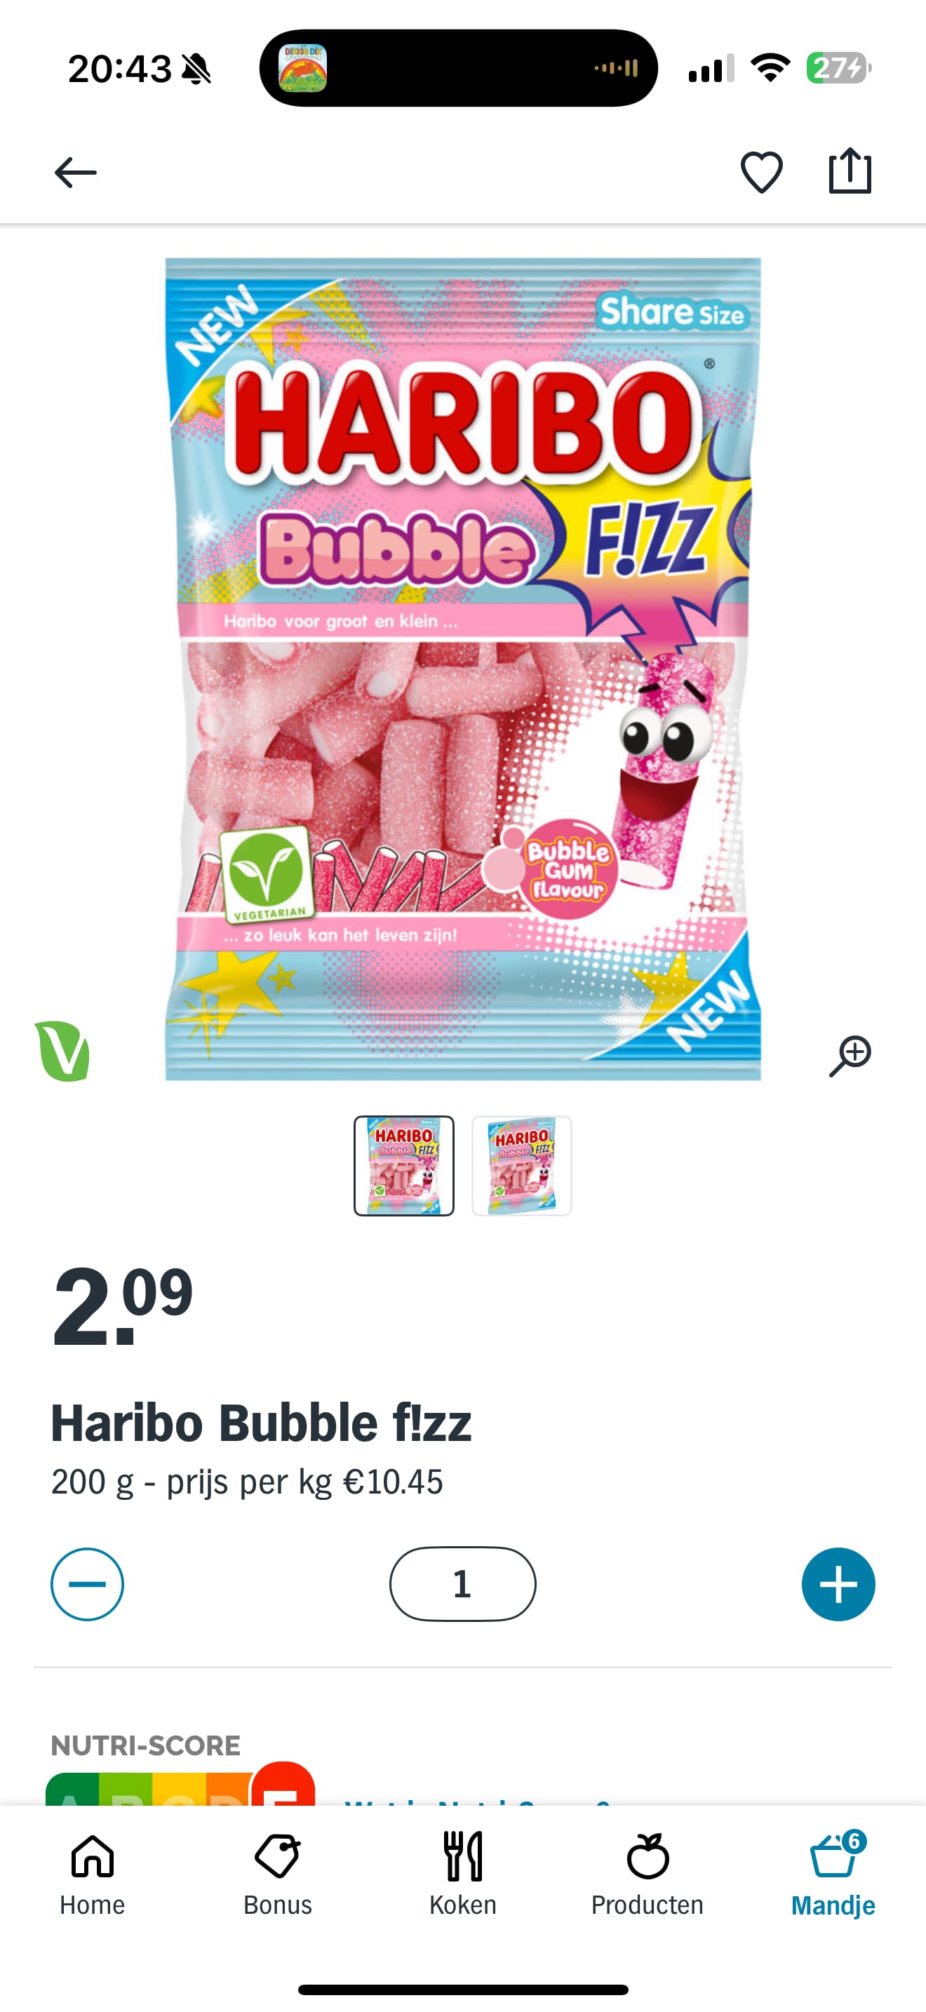Increase quantity with plus button
926x2012 pixels.
pyautogui.click(x=838, y=1584)
